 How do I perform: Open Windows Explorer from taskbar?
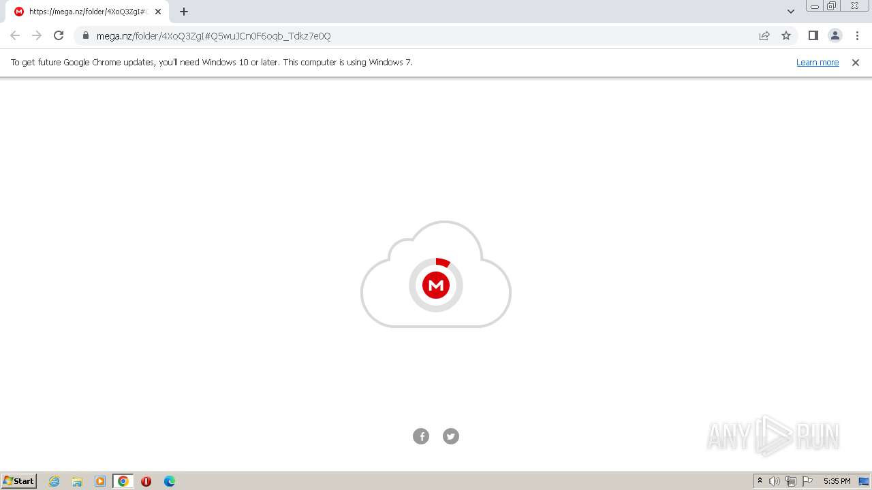(77, 481)
